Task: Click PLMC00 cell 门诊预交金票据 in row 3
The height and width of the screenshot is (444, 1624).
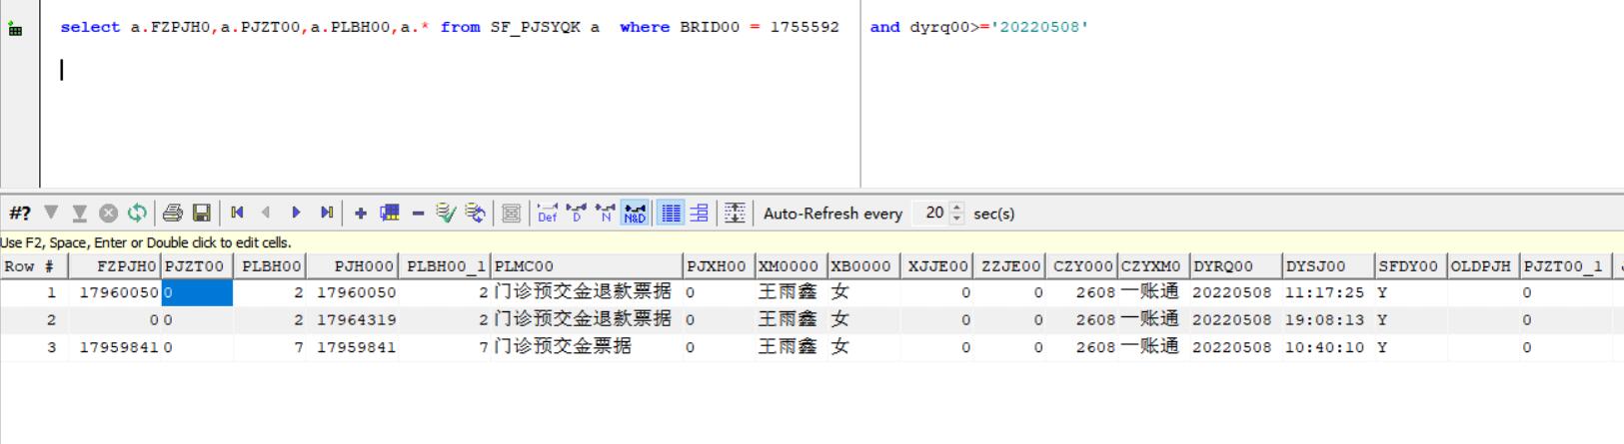Action: (588, 347)
